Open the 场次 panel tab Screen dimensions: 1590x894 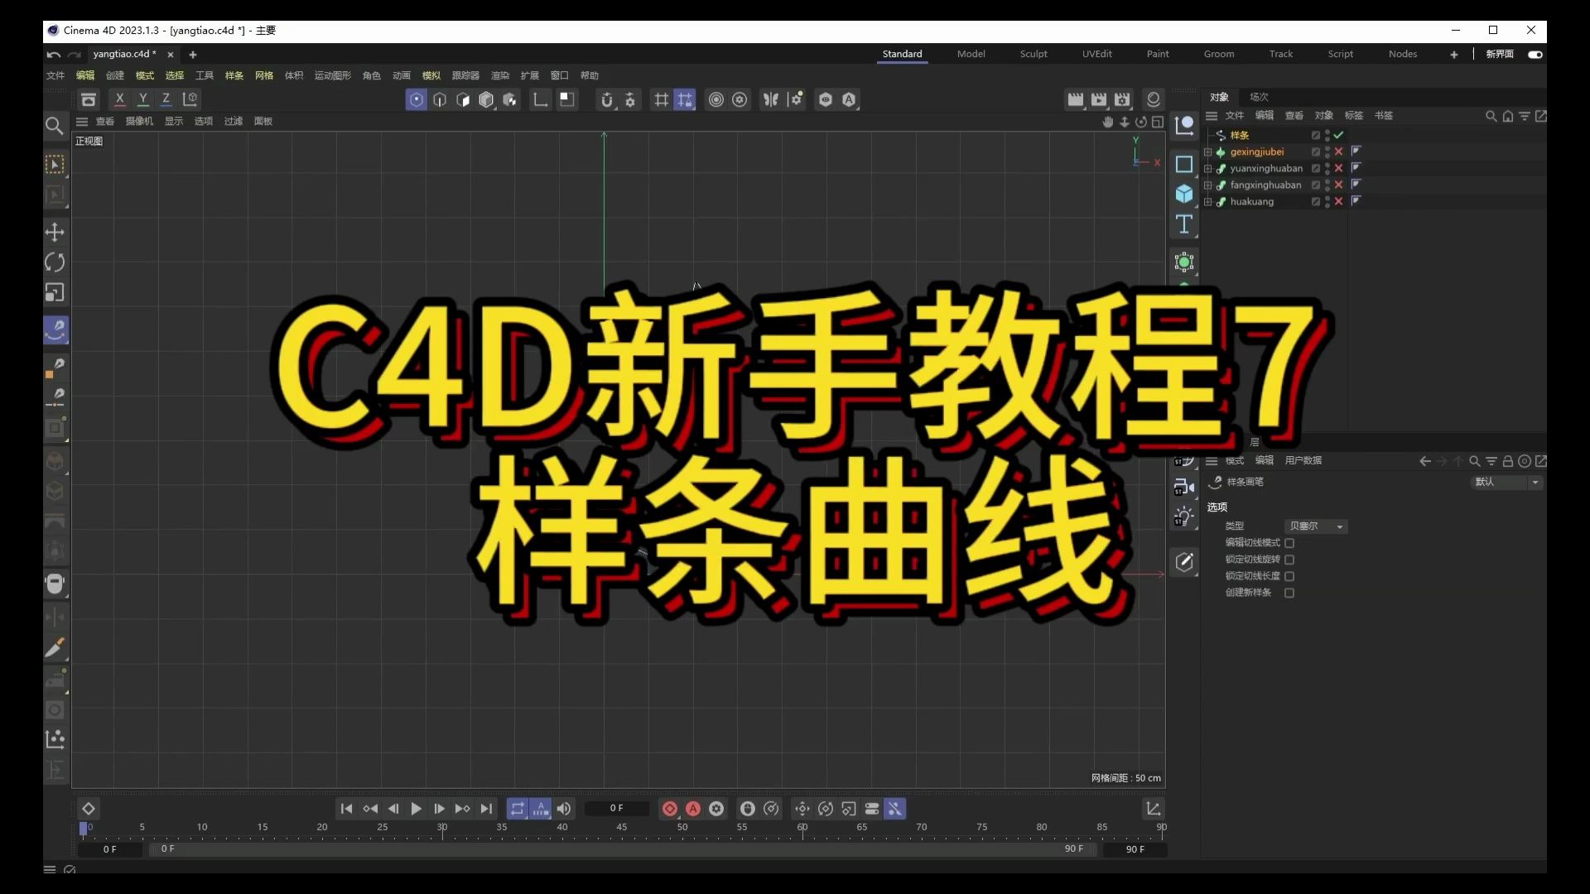(x=1259, y=97)
